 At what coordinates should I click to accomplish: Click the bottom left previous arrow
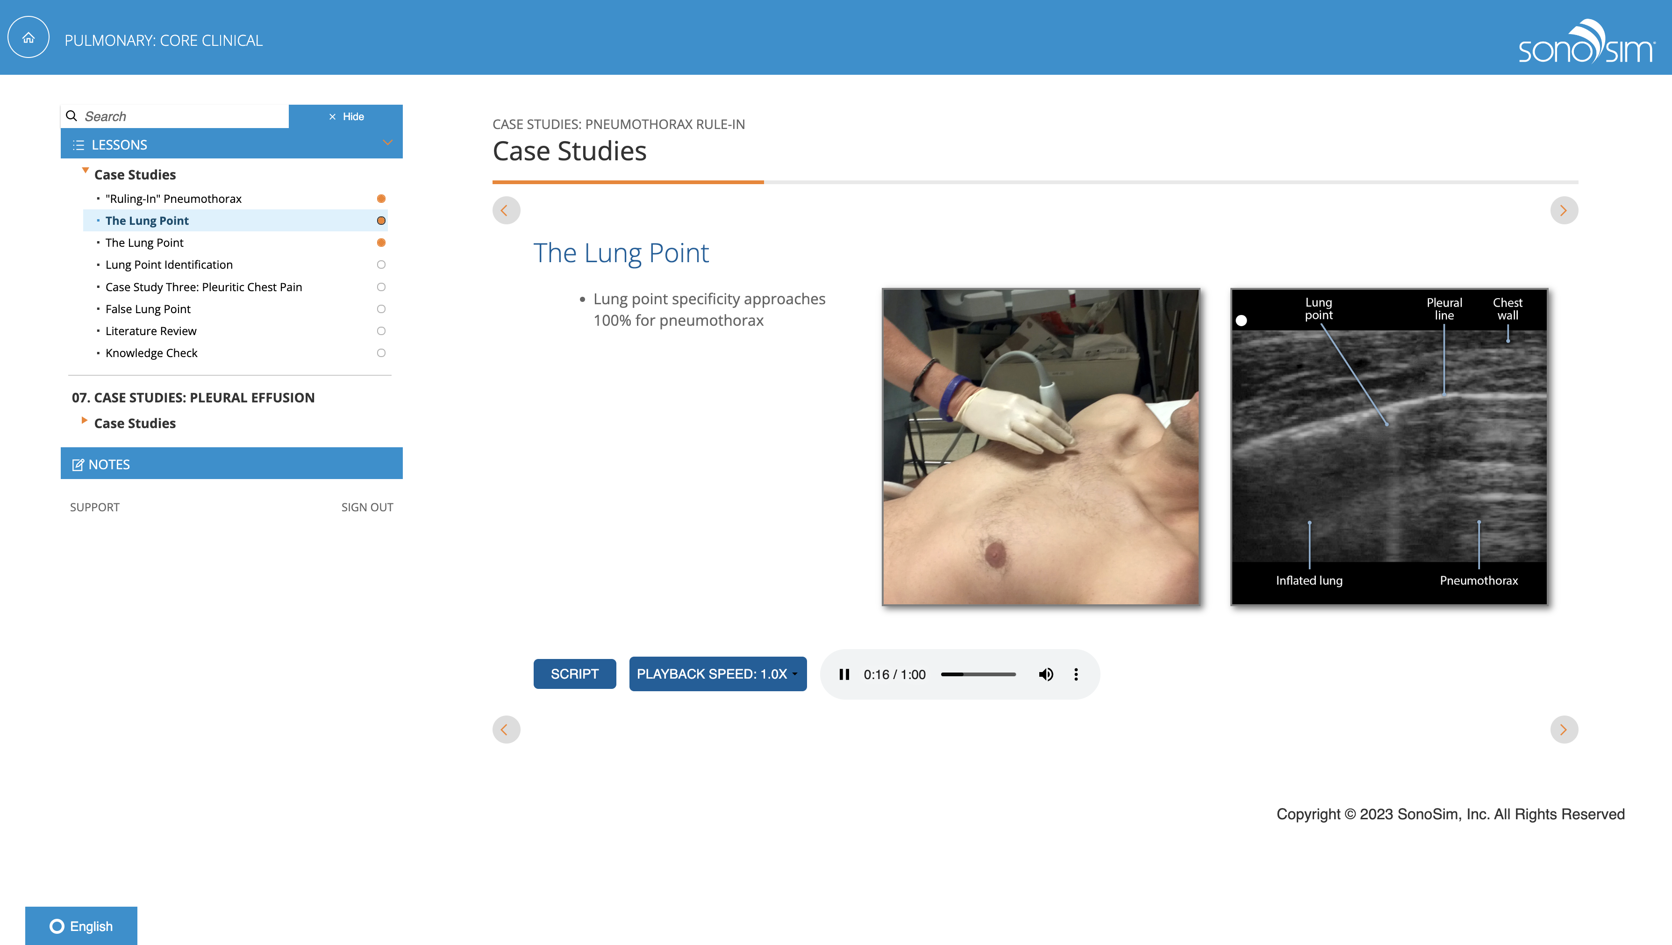(x=506, y=730)
